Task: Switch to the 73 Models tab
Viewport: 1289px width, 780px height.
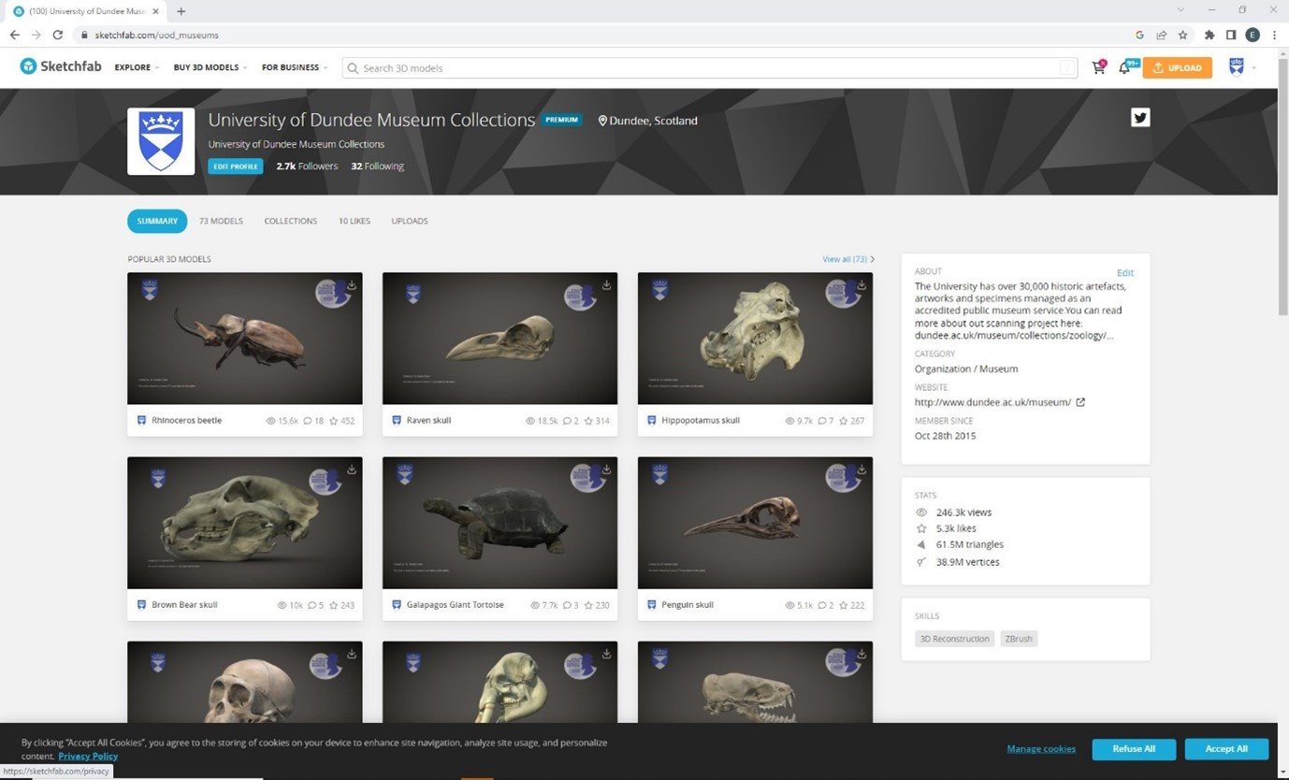Action: tap(221, 221)
